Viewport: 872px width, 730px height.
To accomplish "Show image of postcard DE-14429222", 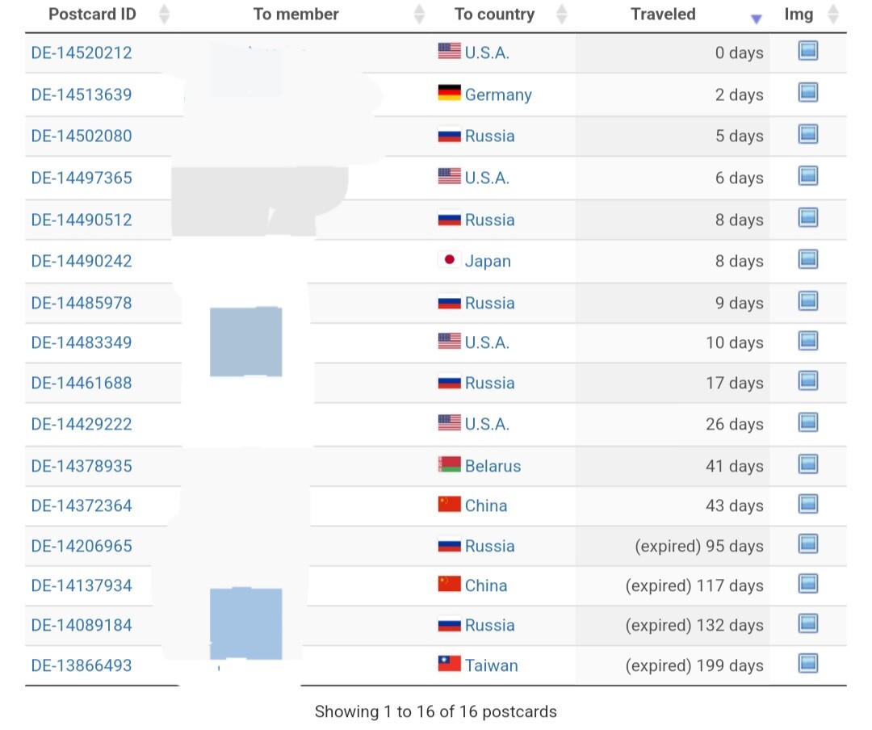I will coord(807,422).
